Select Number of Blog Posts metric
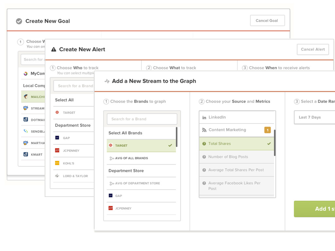Image resolution: width=335 pixels, height=251 pixels. point(237,157)
